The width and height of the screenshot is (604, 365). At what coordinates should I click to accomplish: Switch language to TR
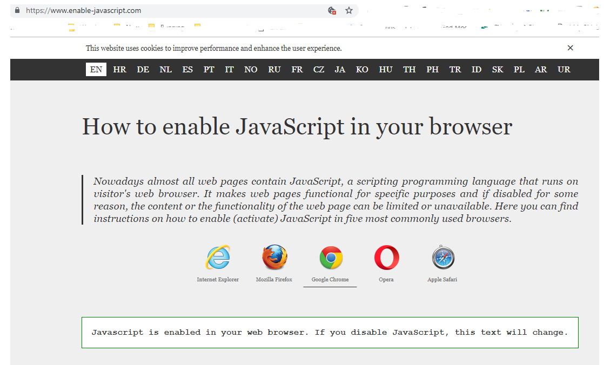pyautogui.click(x=455, y=69)
